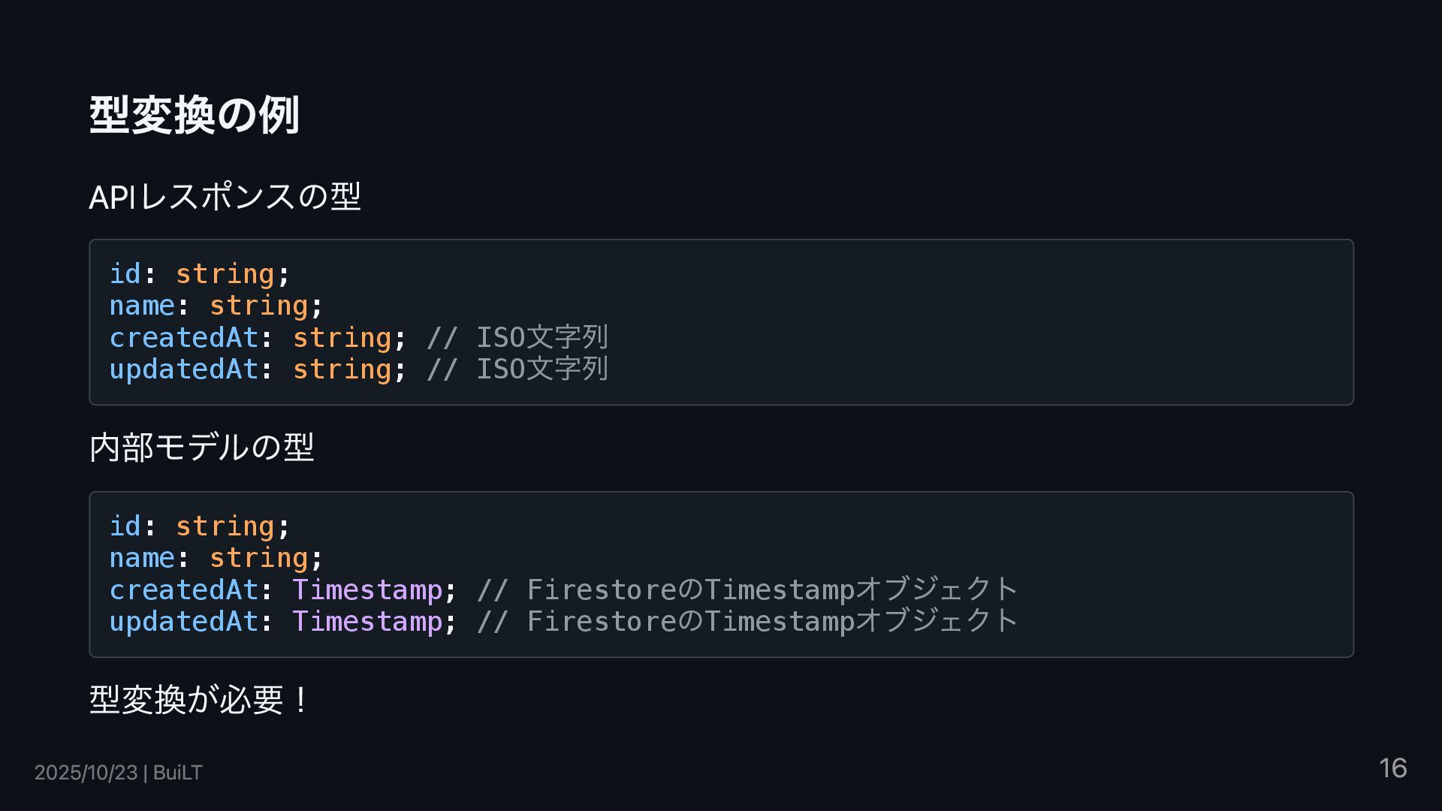This screenshot has width=1442, height=811.
Task: Click the 型変換が必要！ closing text
Action: point(199,700)
